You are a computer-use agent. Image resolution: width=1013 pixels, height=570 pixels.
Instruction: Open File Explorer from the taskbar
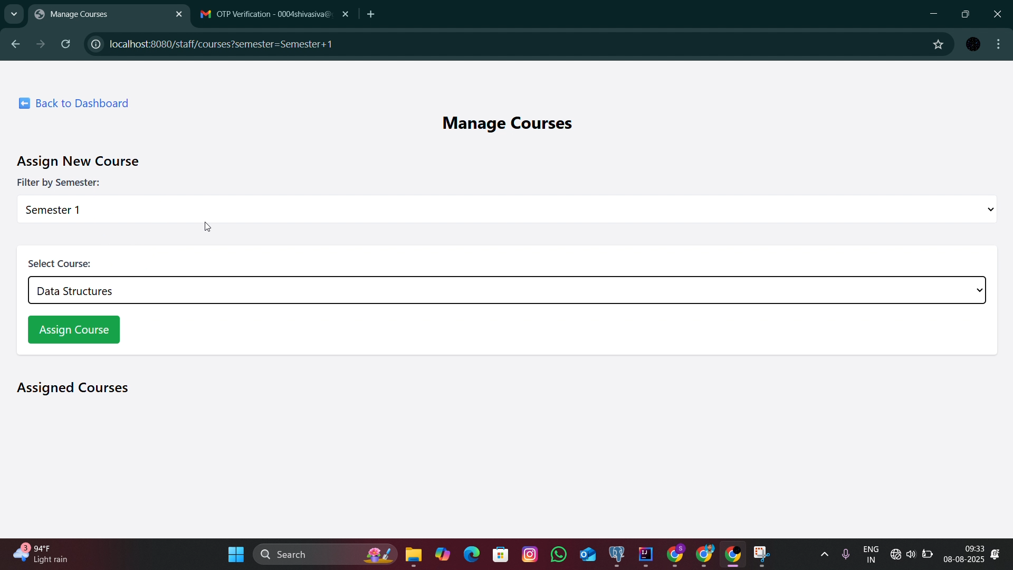[x=414, y=555]
